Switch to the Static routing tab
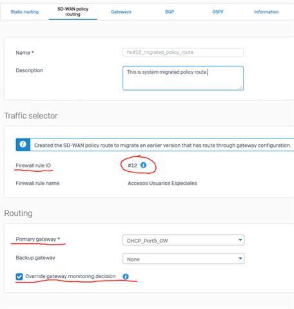The height and width of the screenshot is (309, 294). (24, 12)
